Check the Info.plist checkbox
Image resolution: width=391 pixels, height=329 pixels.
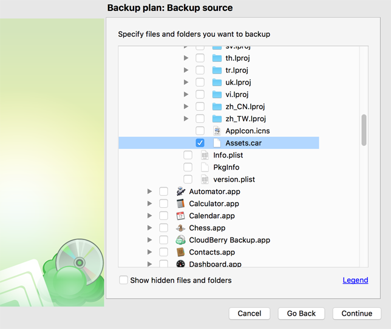[x=188, y=155]
